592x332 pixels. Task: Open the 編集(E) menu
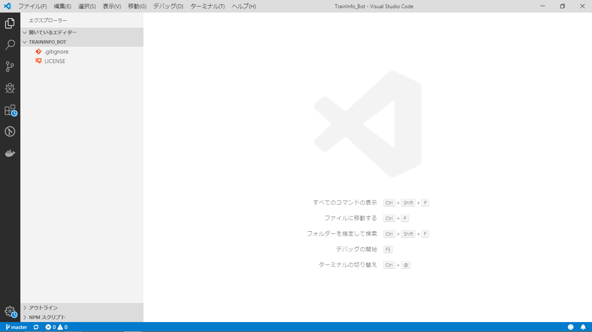coord(63,6)
